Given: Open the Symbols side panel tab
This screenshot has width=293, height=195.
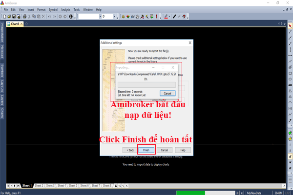Looking at the screenshot, I should [x=2, y=71].
